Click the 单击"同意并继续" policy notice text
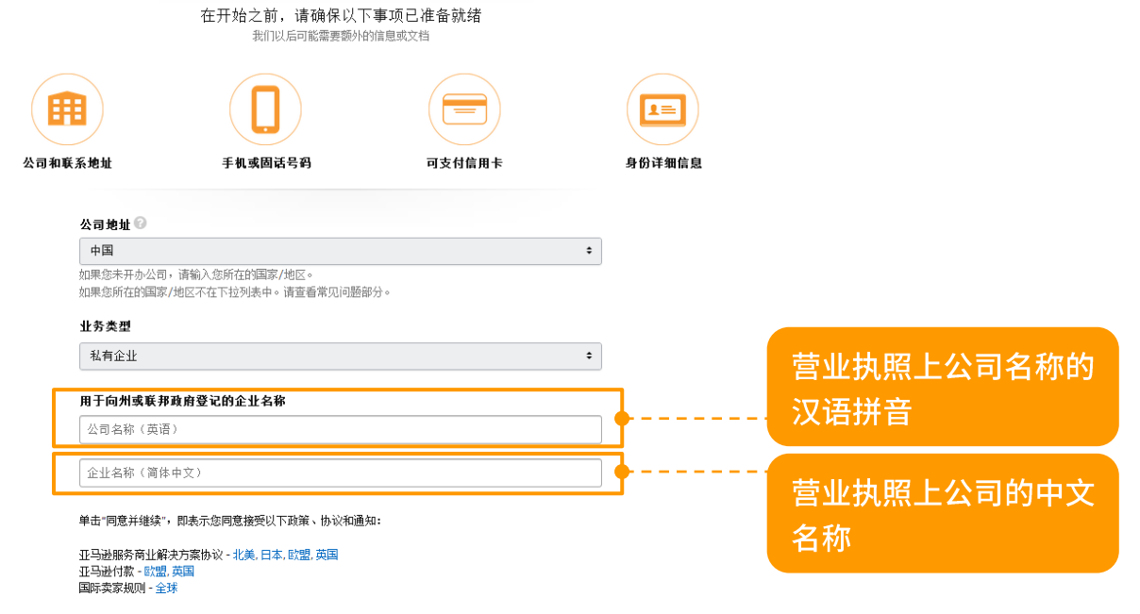This screenshot has width=1140, height=614. [229, 521]
